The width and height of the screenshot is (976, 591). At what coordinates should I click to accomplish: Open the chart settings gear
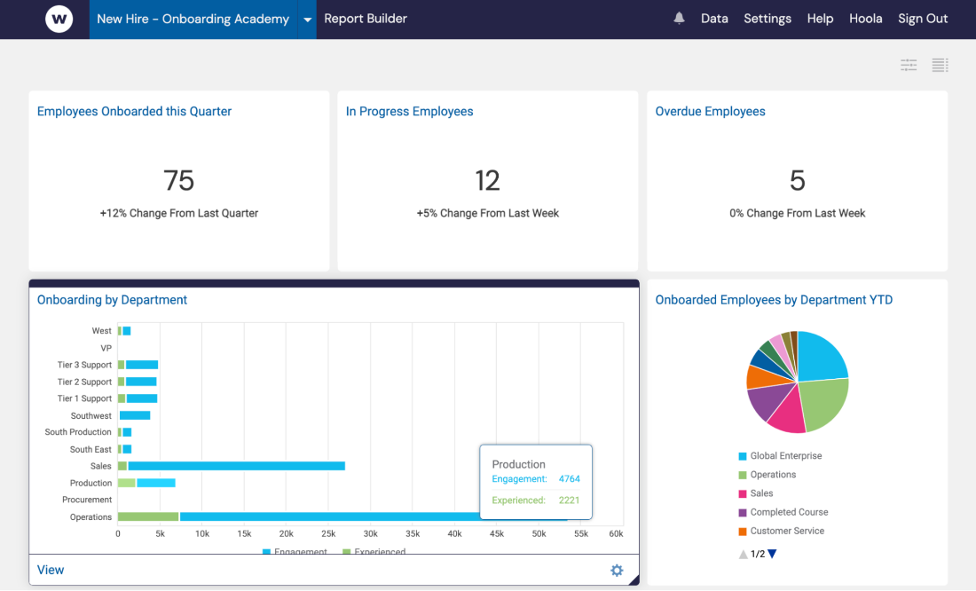click(x=617, y=570)
